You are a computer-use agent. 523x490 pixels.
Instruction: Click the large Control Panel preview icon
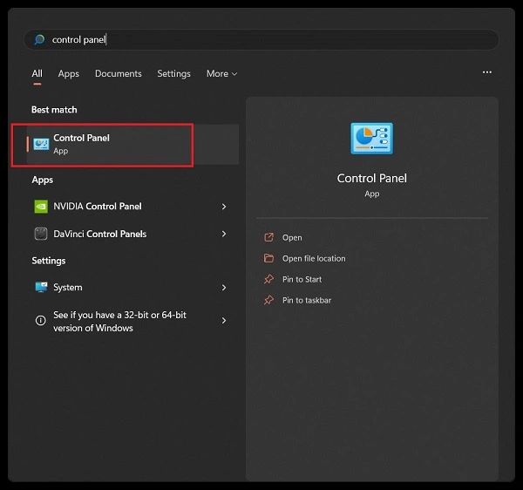click(x=371, y=139)
